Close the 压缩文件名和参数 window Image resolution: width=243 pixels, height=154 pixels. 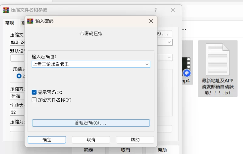click(x=173, y=10)
